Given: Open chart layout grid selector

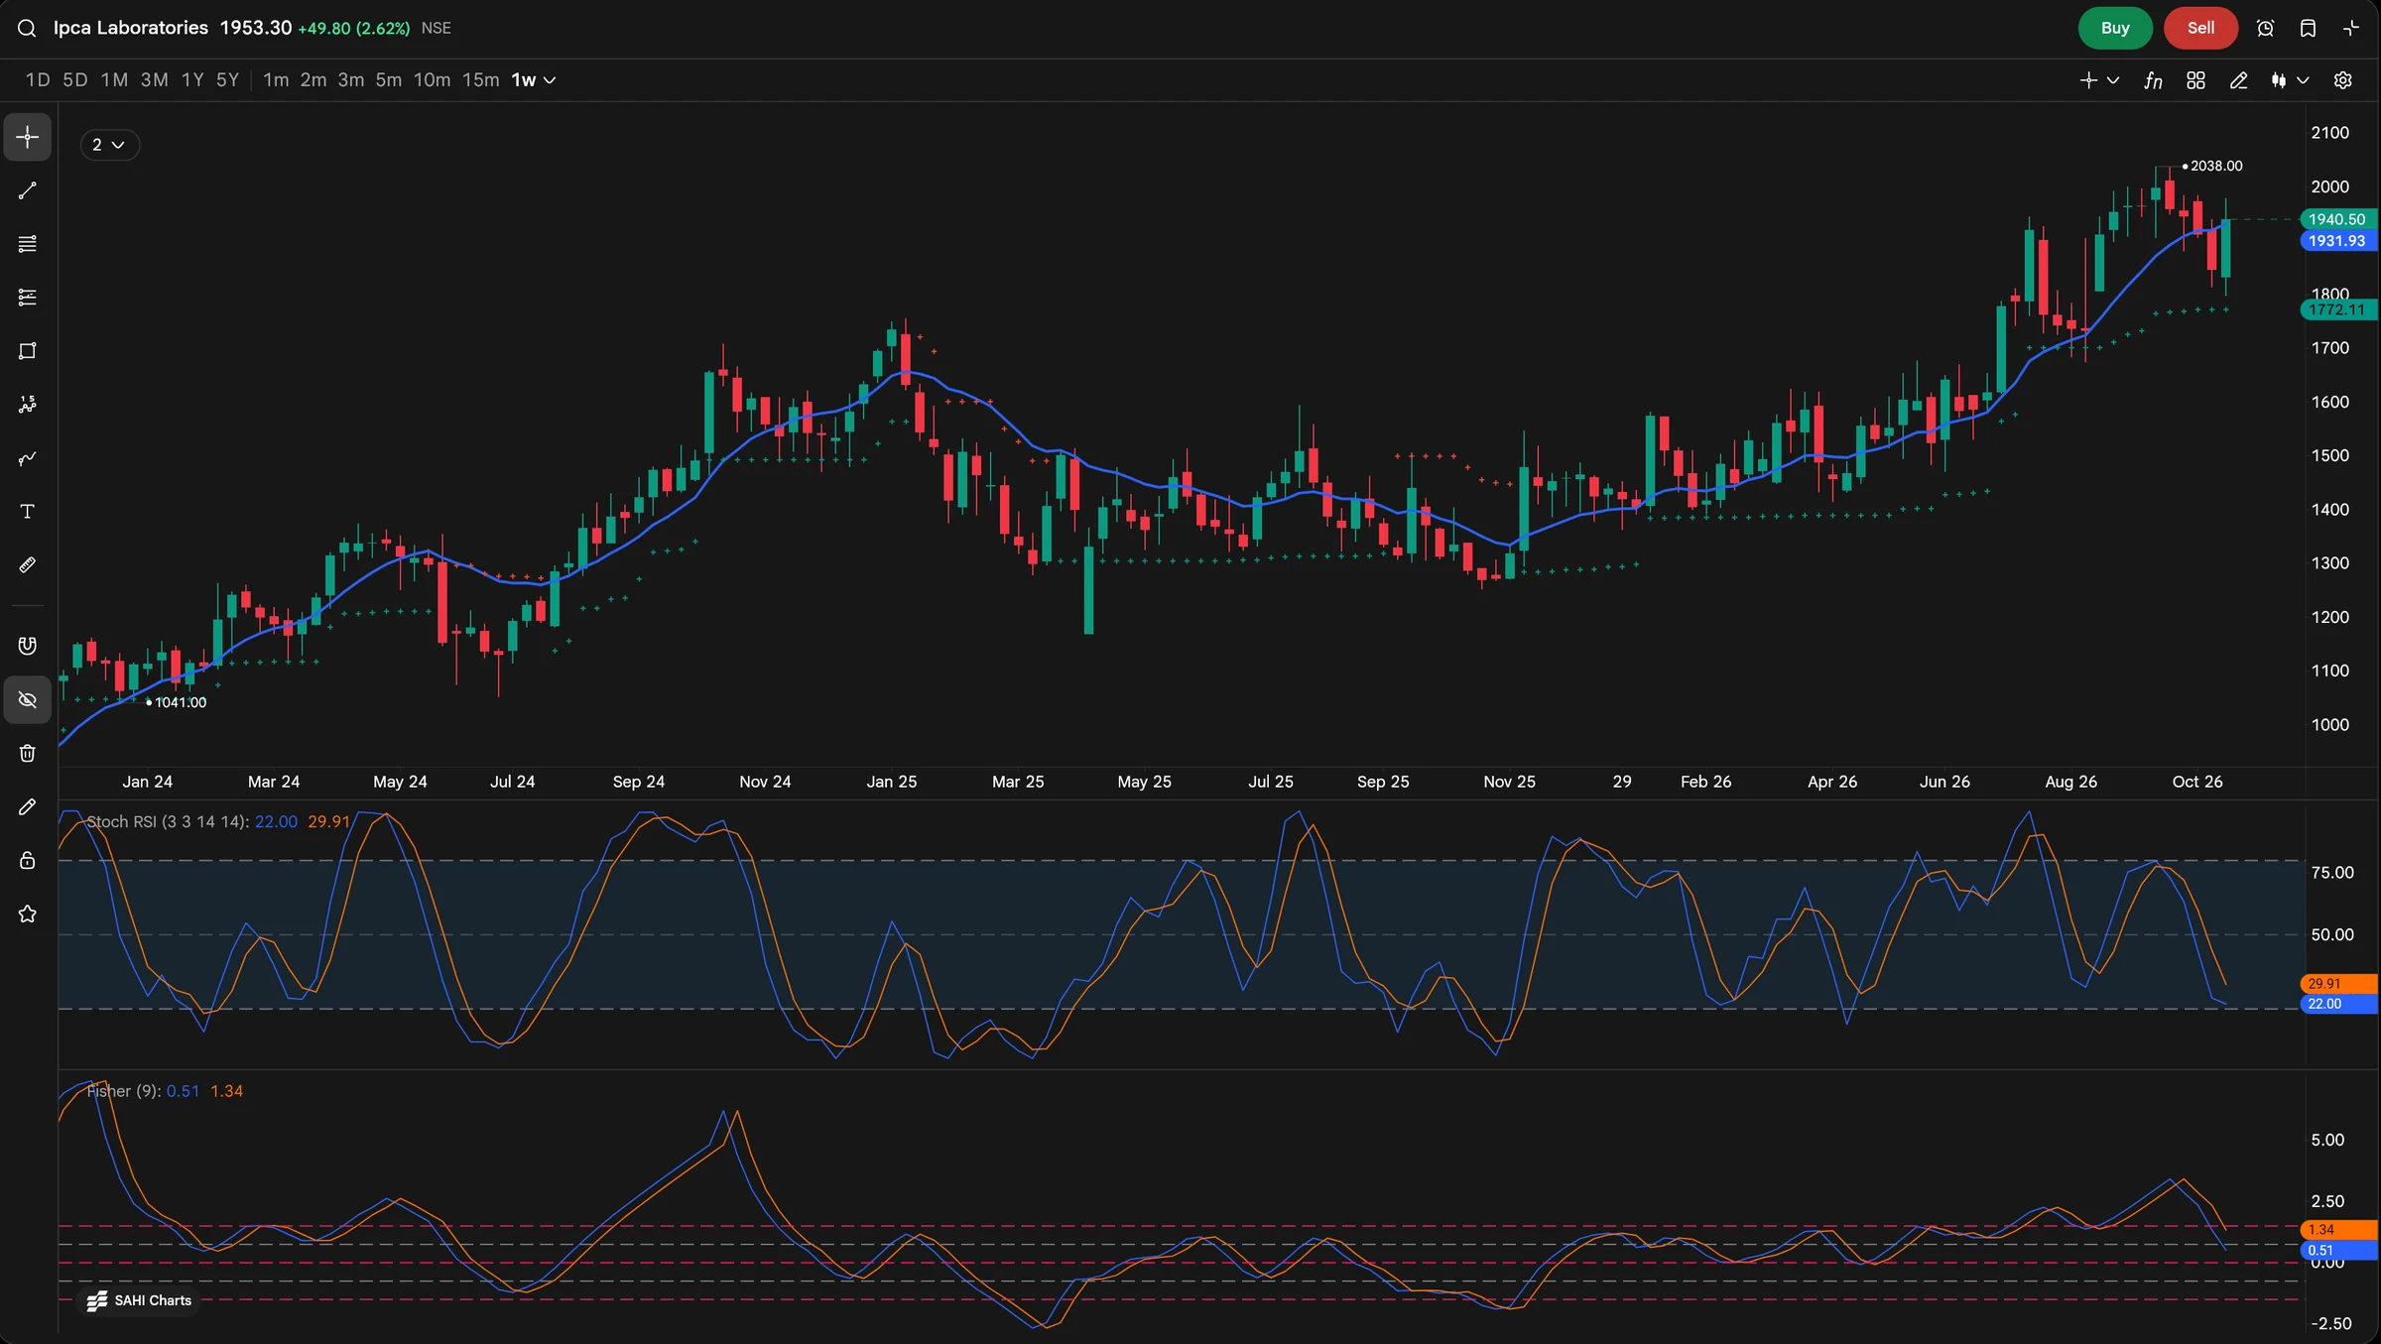Looking at the screenshot, I should 2195,80.
